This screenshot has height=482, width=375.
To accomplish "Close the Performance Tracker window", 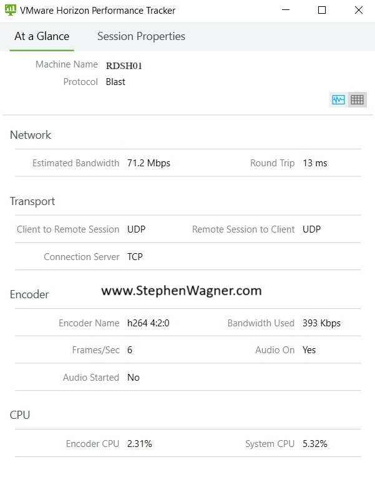I will coord(358,10).
